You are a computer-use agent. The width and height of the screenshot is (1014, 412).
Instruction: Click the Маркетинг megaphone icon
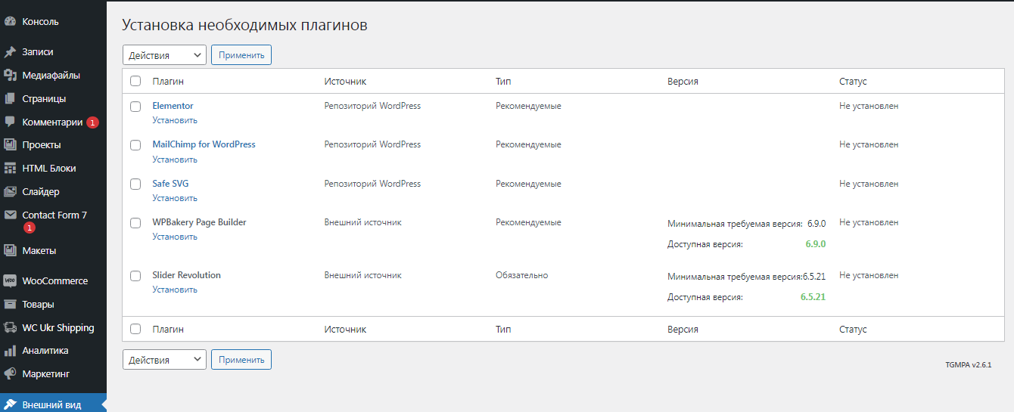[11, 374]
